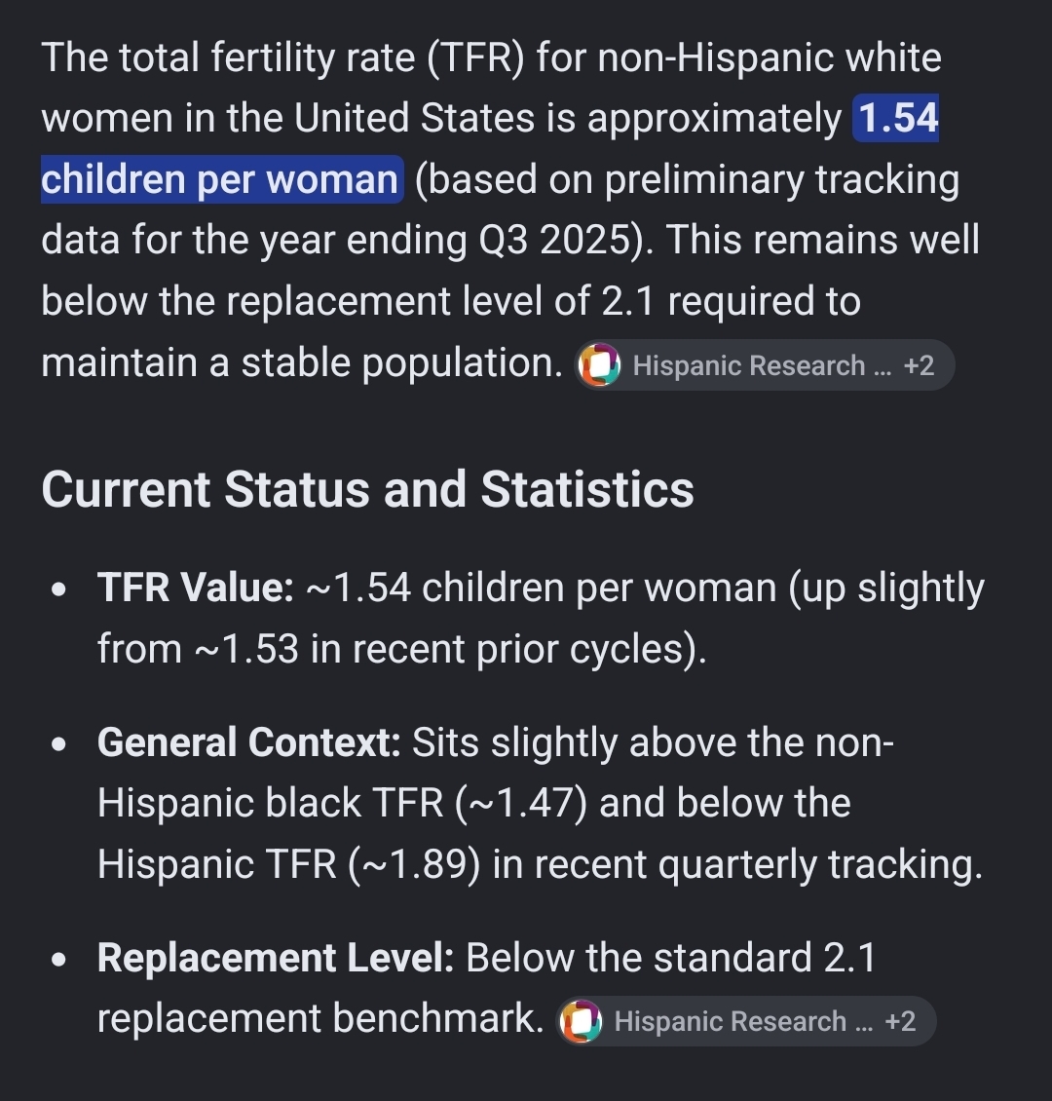
Task: Click the '(~1.47)' non-Hispanic black TFR figure
Action: click(x=521, y=803)
